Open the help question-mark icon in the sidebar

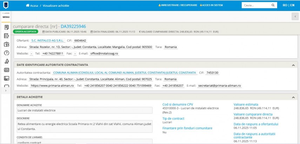point(6,53)
